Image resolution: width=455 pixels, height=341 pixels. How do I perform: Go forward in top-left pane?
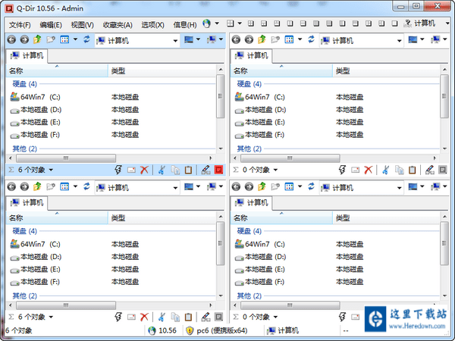click(x=24, y=39)
